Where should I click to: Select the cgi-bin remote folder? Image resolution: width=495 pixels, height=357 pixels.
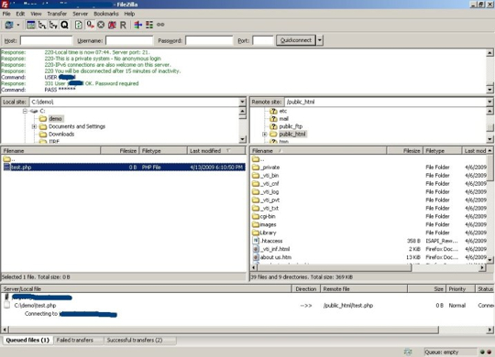tap(369, 216)
